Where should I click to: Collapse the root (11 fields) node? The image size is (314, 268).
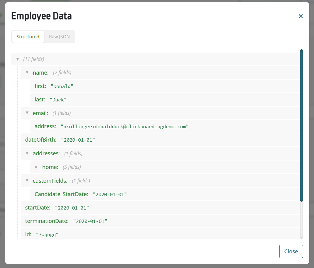click(x=18, y=59)
